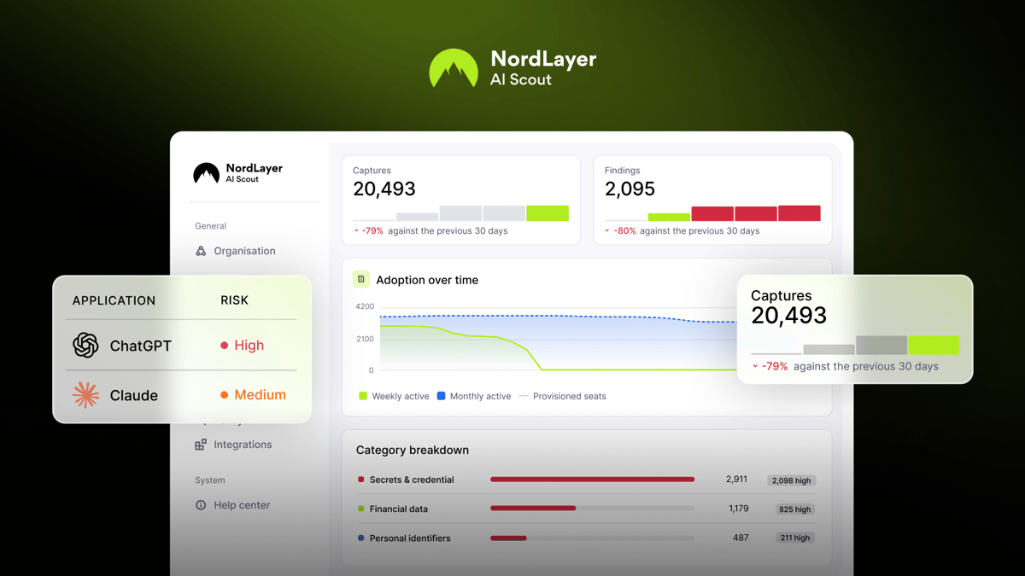
Task: Click the 2,911 count value
Action: point(737,480)
